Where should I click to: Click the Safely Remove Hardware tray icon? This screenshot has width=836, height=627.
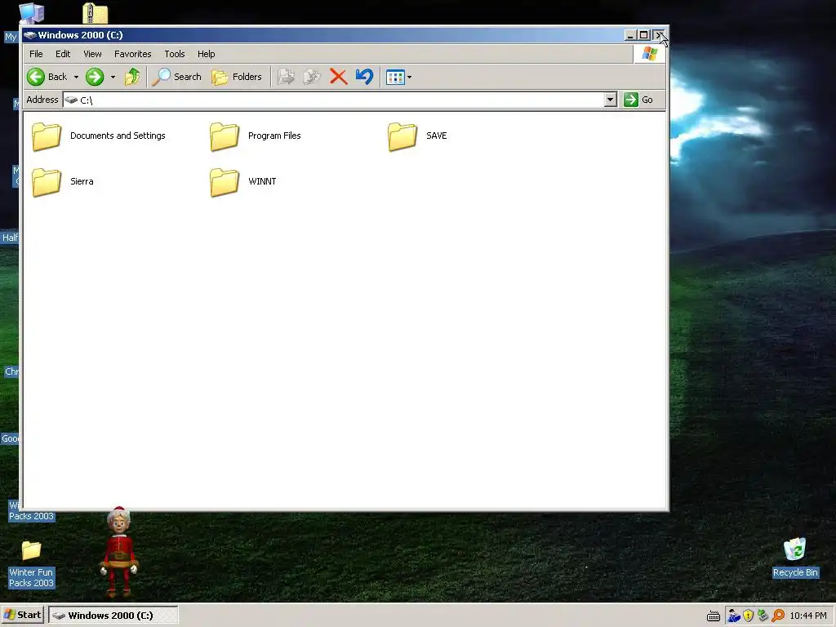coord(763,616)
